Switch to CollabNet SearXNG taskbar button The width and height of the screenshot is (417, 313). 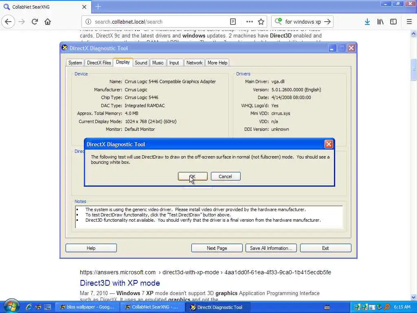pos(152,307)
